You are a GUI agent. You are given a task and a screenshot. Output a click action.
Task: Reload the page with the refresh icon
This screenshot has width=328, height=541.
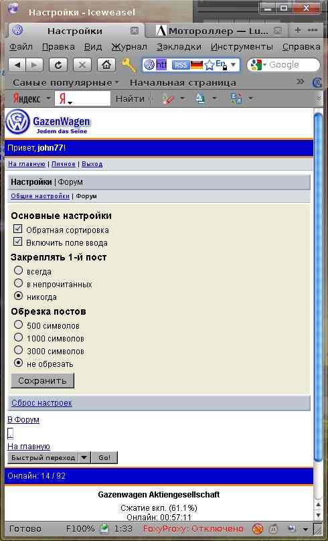click(58, 65)
